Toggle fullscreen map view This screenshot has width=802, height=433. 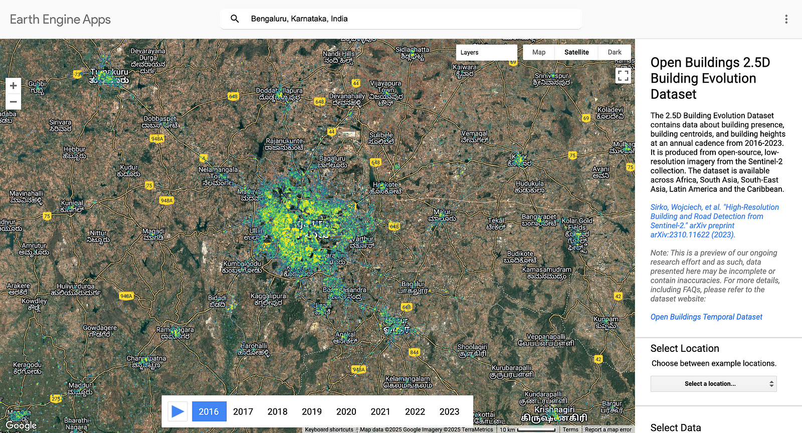(623, 76)
